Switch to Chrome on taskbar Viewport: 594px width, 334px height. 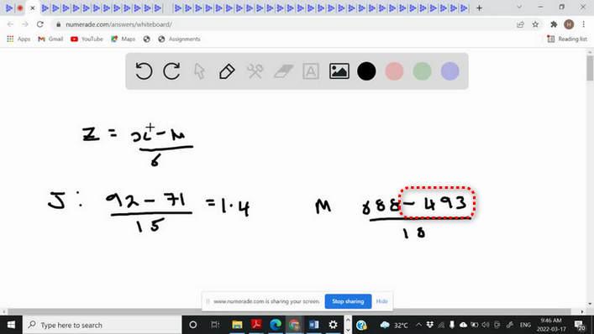tap(294, 325)
